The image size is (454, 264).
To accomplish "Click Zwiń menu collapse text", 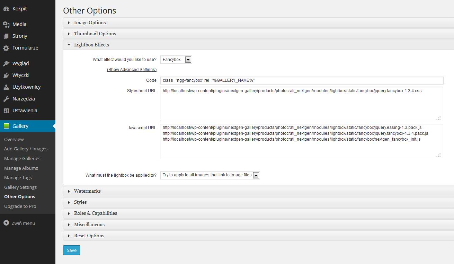I will coord(24,223).
